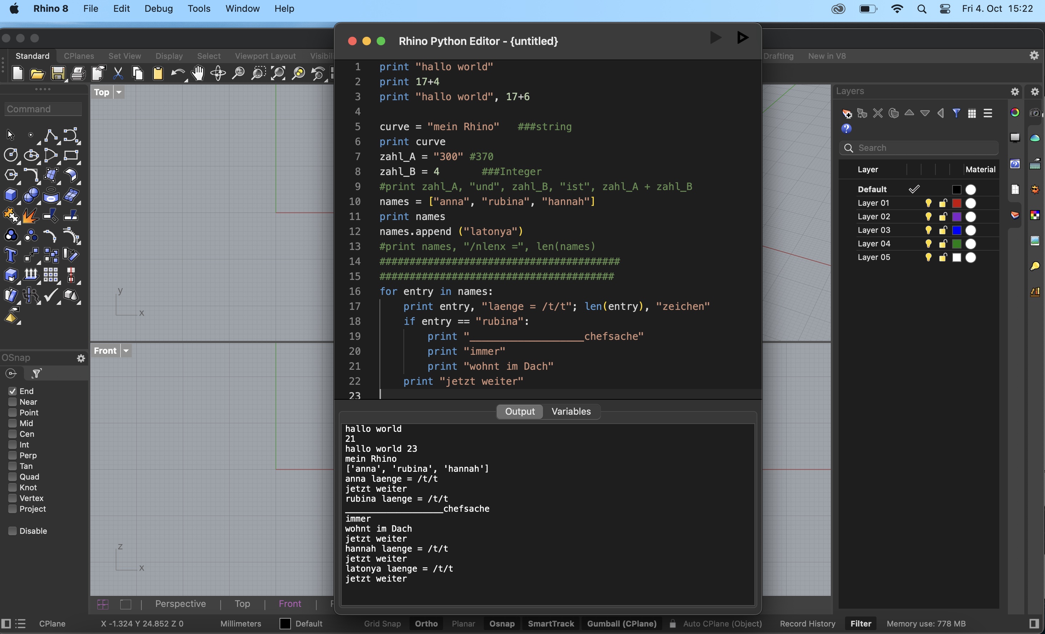Enable the Mid osnap checkbox

tap(12, 423)
